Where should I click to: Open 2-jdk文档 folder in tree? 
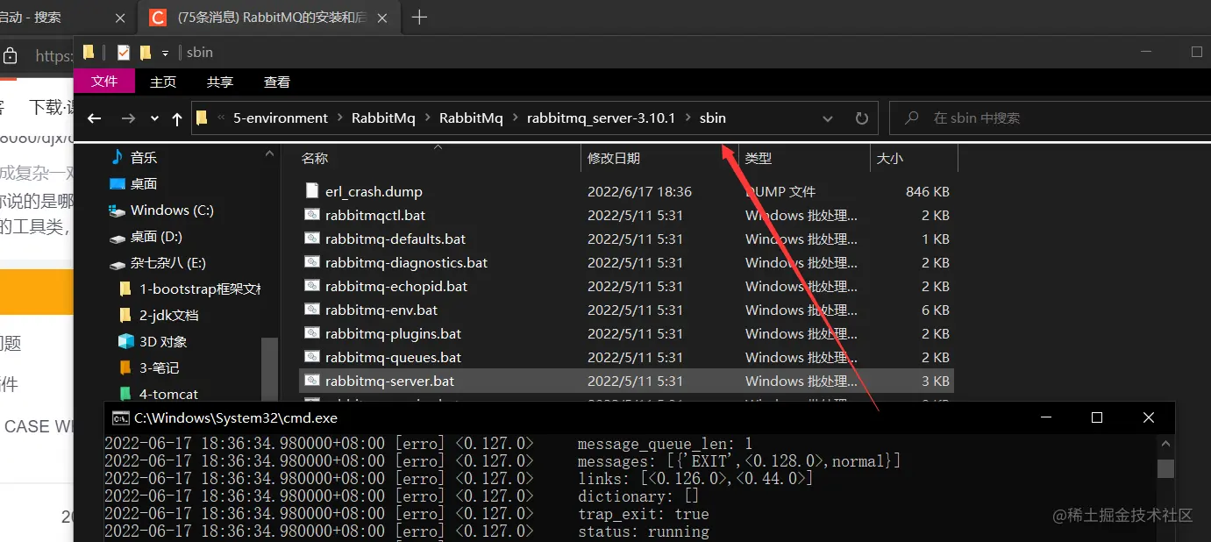(x=169, y=316)
